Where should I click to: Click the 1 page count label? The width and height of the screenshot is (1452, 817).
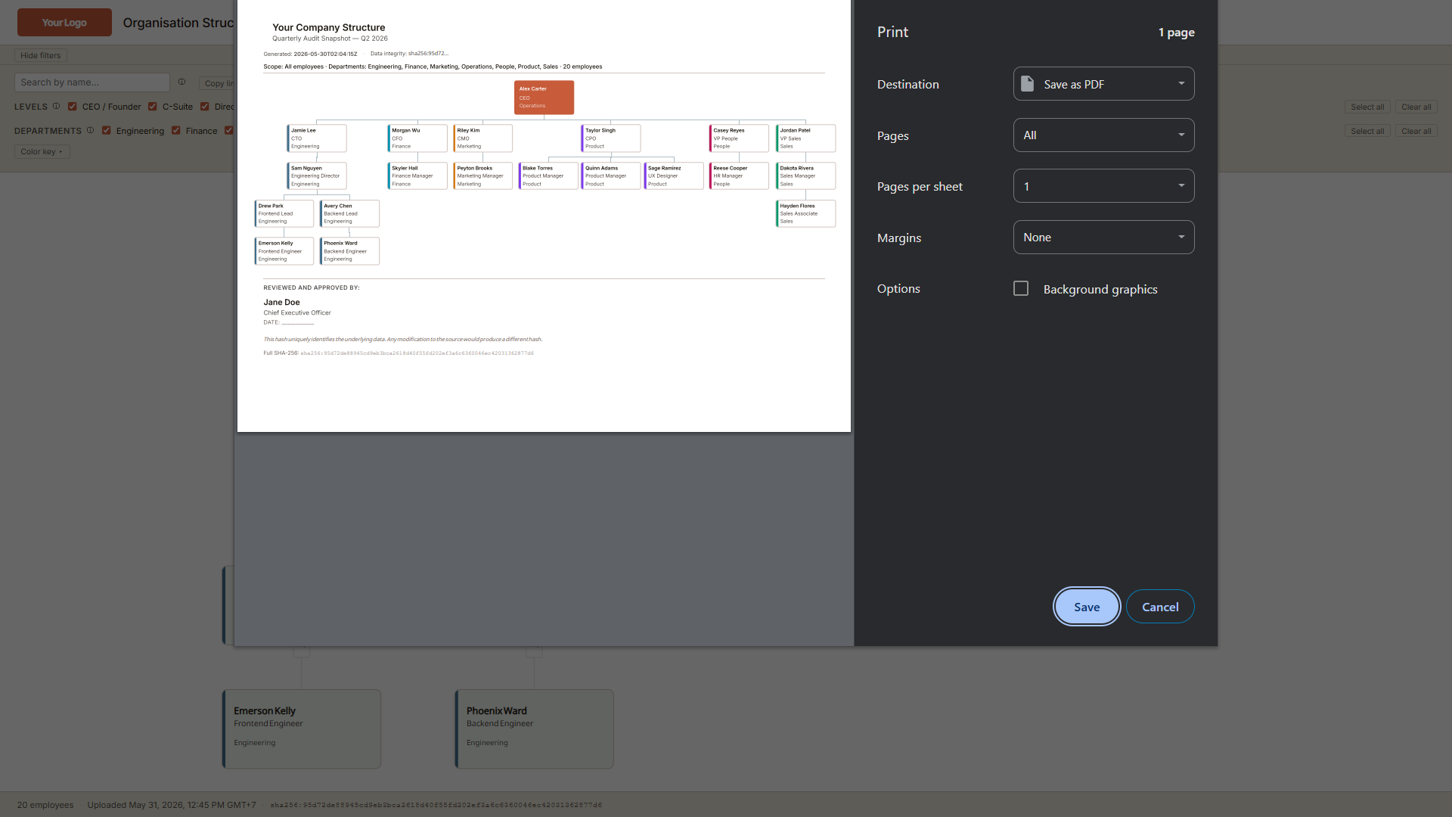1177,32
